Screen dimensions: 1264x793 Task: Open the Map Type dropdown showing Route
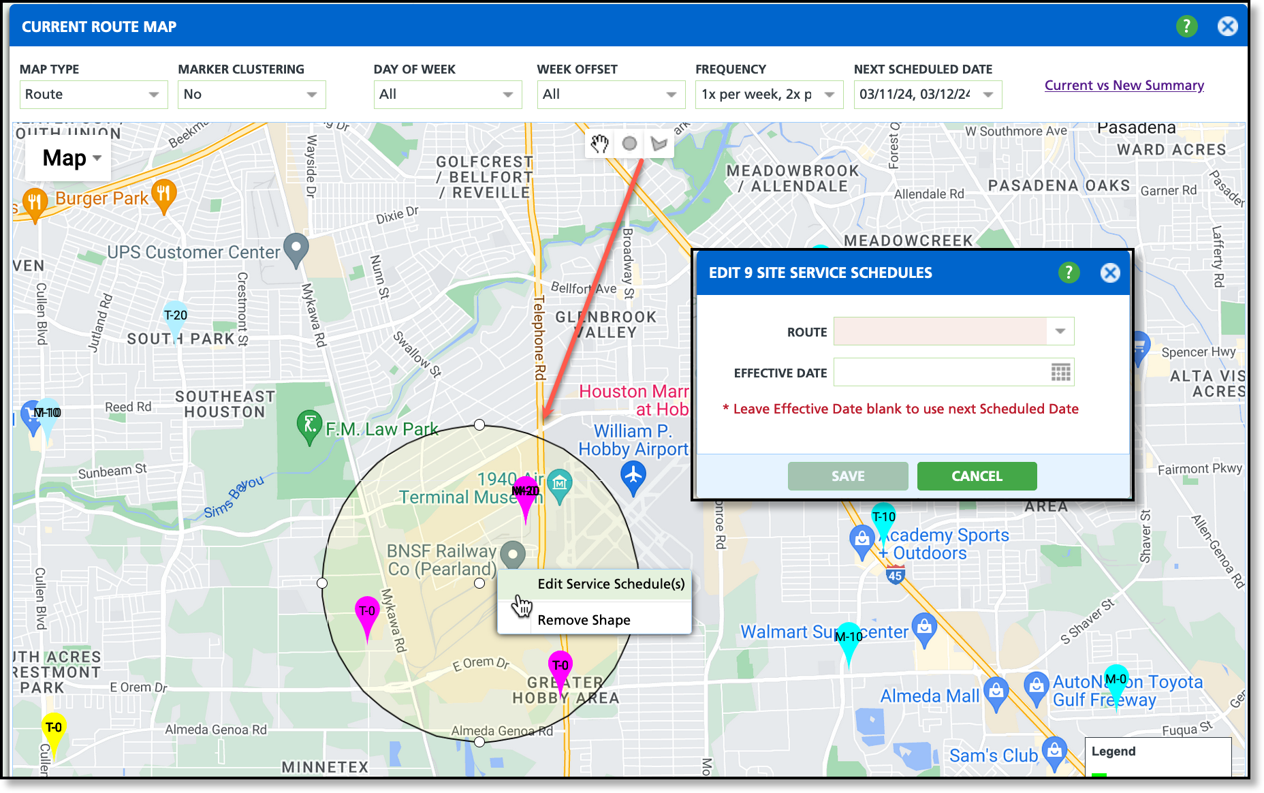pyautogui.click(x=94, y=95)
